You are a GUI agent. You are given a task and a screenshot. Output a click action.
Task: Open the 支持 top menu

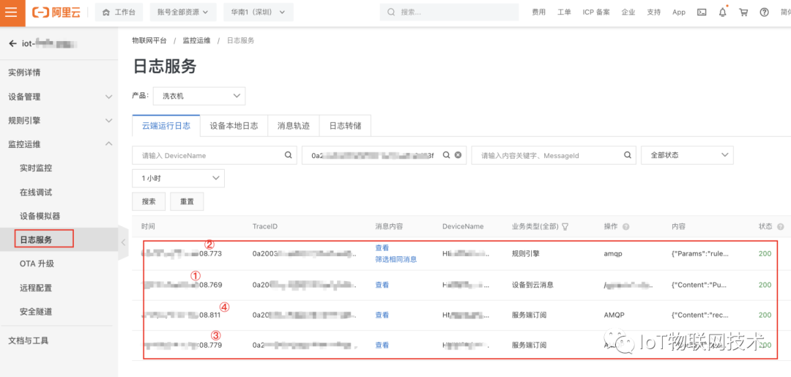654,12
